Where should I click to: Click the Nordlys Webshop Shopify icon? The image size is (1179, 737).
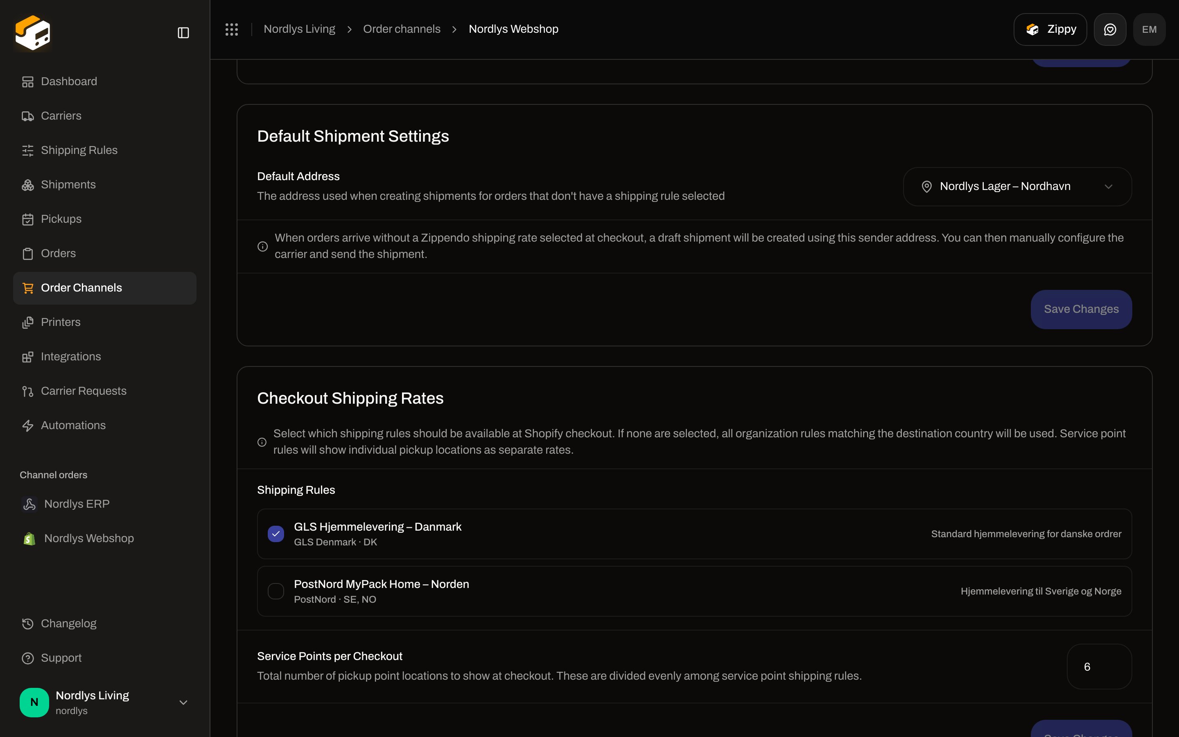click(x=29, y=538)
